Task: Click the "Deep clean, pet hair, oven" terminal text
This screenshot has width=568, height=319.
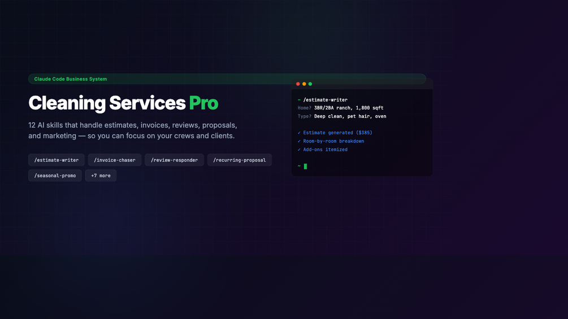Action: coord(350,116)
